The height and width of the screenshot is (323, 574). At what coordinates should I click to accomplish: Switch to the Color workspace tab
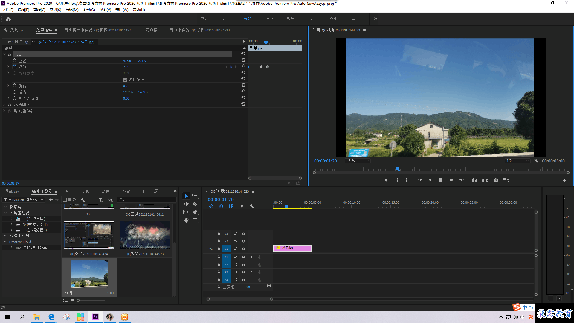pos(269,19)
